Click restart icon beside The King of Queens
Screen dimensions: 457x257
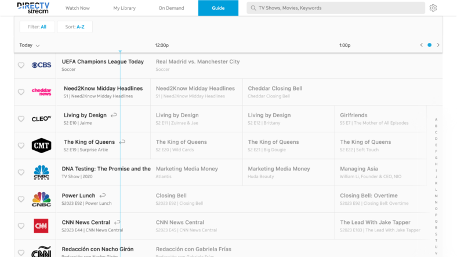click(x=122, y=142)
